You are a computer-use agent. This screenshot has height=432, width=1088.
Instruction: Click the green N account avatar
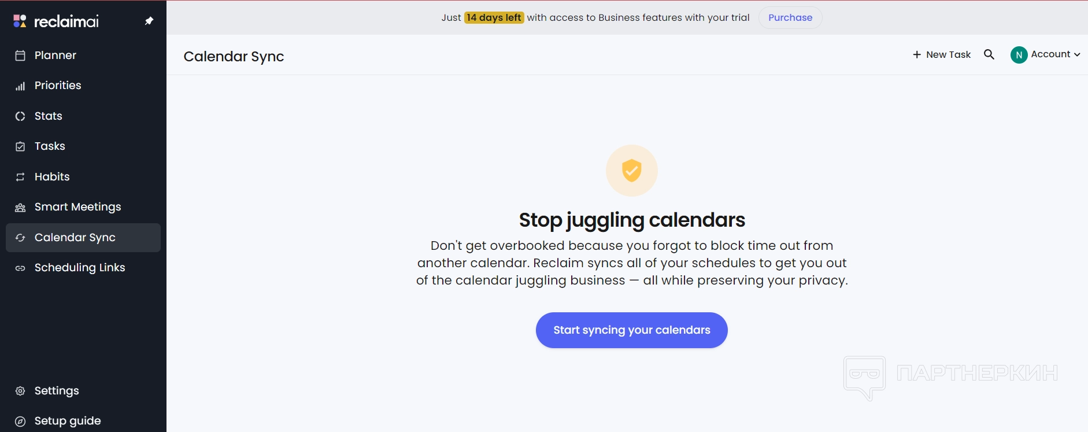[1019, 55]
